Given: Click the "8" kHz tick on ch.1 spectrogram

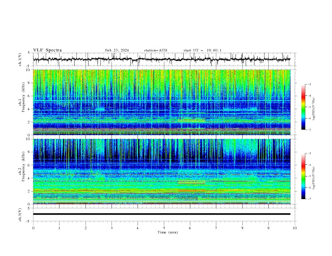Looking at the screenshot, I should tap(30, 83).
